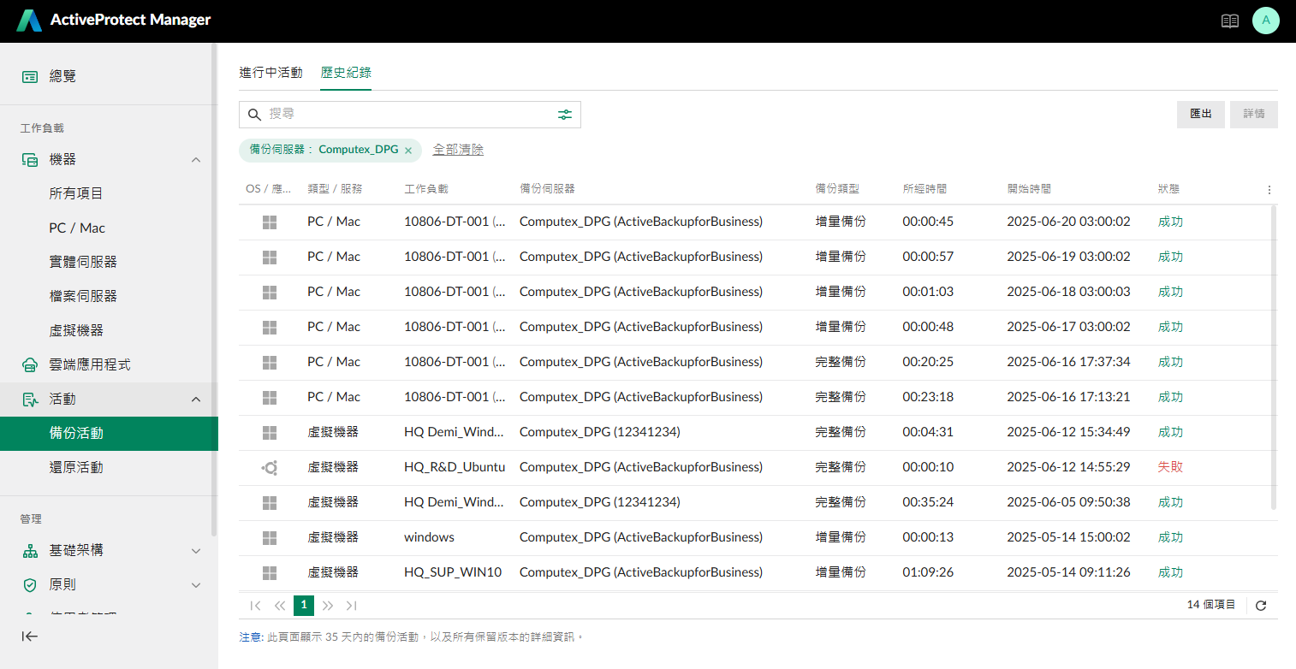Go to the next page
Image resolution: width=1296 pixels, height=669 pixels.
point(327,606)
